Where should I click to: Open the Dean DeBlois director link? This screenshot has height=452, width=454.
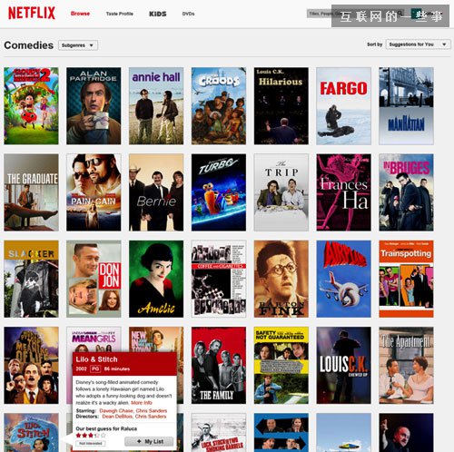pos(117,417)
